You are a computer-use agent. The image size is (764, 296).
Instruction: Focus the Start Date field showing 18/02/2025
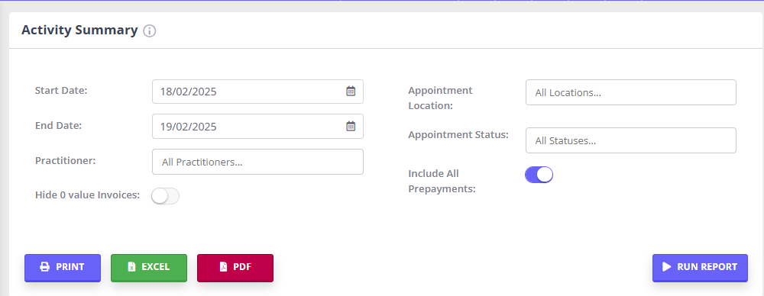[x=257, y=92]
